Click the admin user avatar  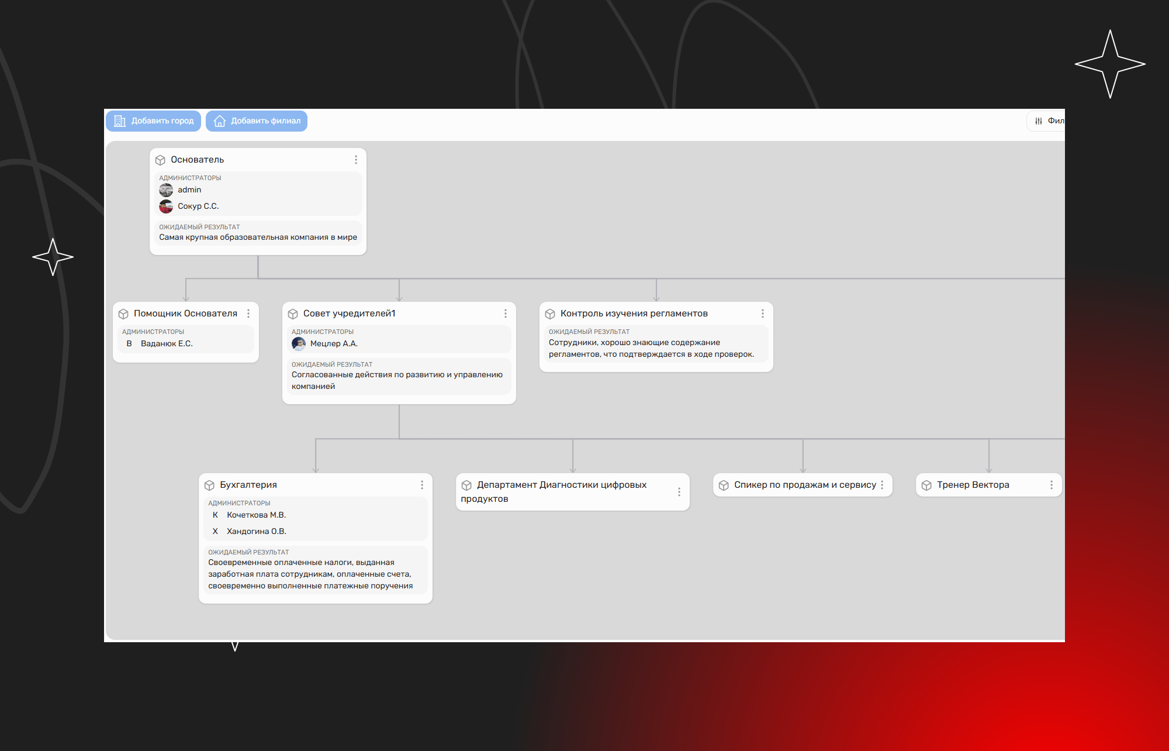point(166,190)
